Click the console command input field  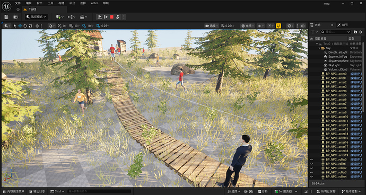(99, 191)
